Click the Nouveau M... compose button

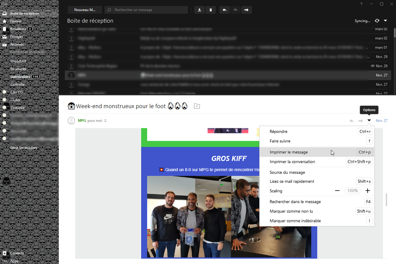pyautogui.click(x=85, y=10)
